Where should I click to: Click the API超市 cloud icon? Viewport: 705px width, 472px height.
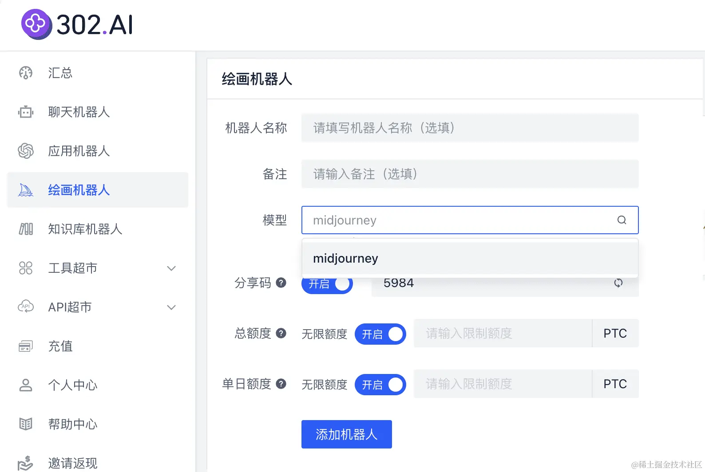click(x=26, y=307)
